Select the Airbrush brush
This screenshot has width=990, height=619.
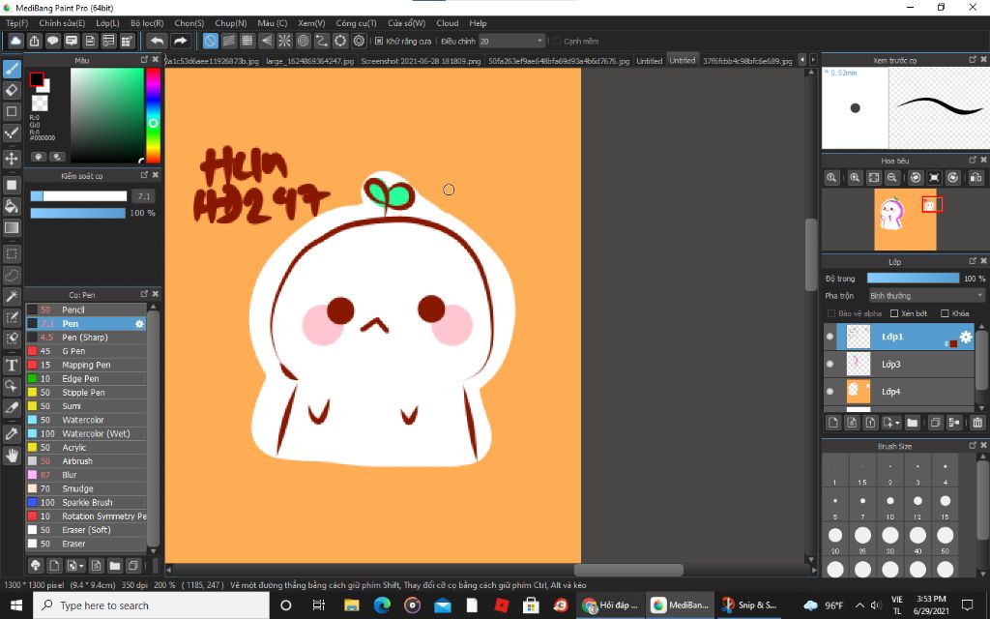(x=86, y=461)
